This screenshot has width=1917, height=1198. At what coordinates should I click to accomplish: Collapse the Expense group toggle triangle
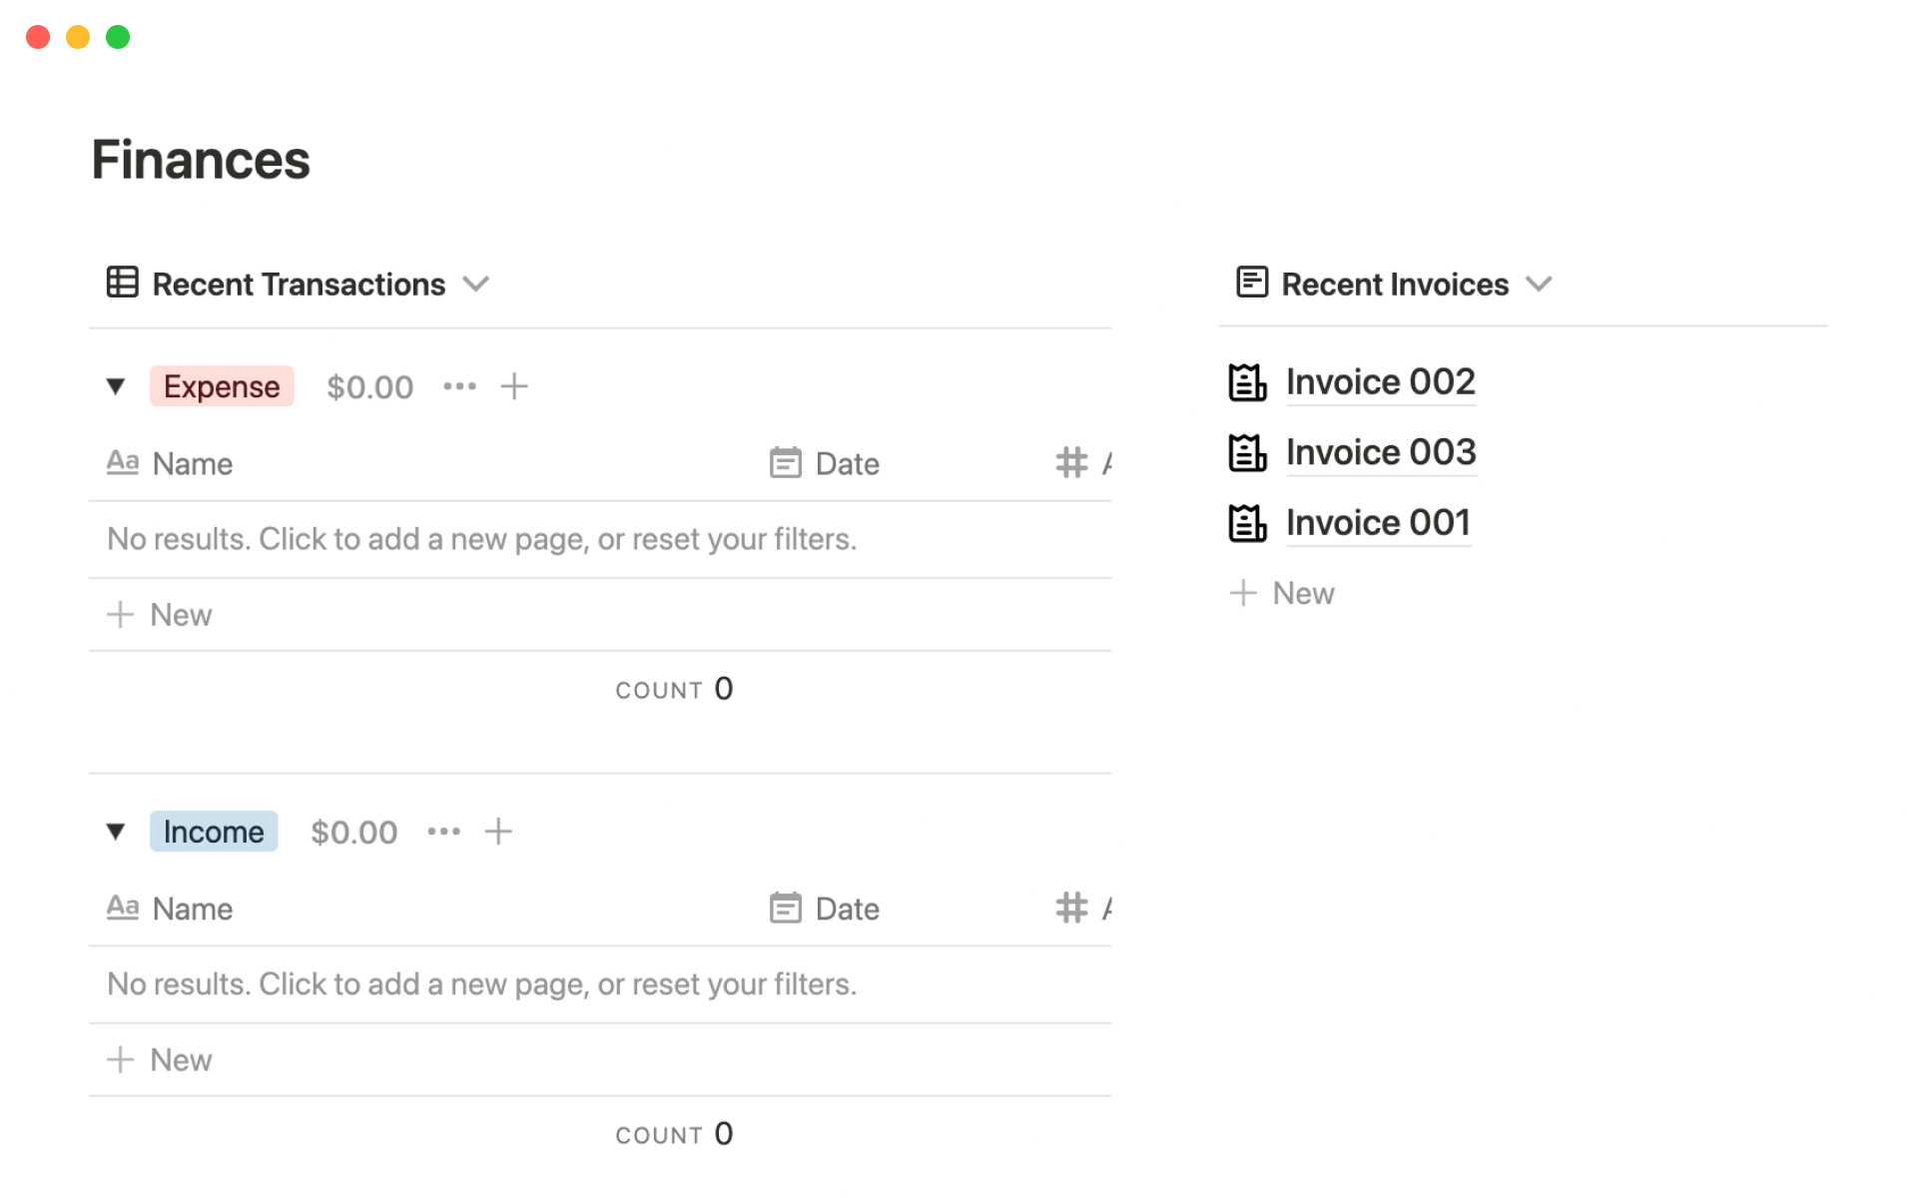116,386
